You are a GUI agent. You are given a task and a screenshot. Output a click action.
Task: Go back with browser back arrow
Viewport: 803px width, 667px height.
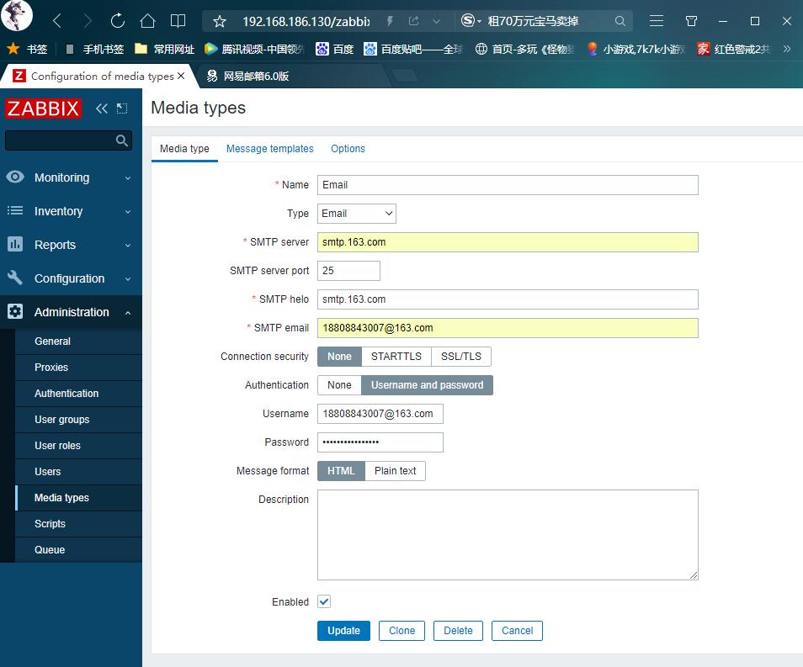57,21
